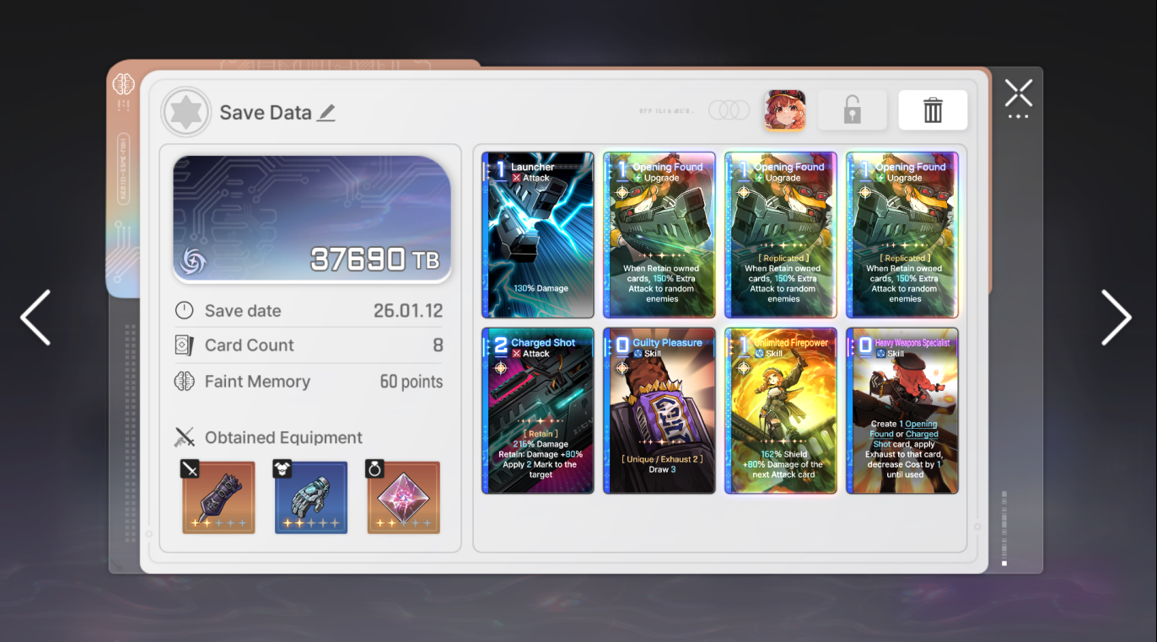Click the Save date label
1157x642 pixels.
click(x=243, y=311)
